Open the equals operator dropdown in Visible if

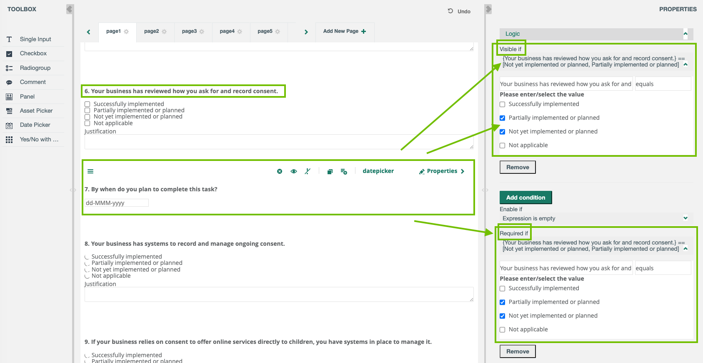(662, 84)
